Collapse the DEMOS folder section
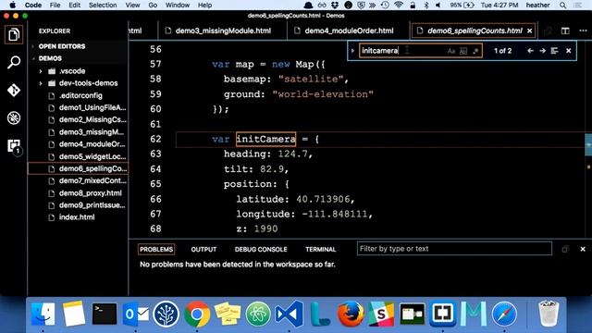The width and height of the screenshot is (592, 333). [x=50, y=58]
